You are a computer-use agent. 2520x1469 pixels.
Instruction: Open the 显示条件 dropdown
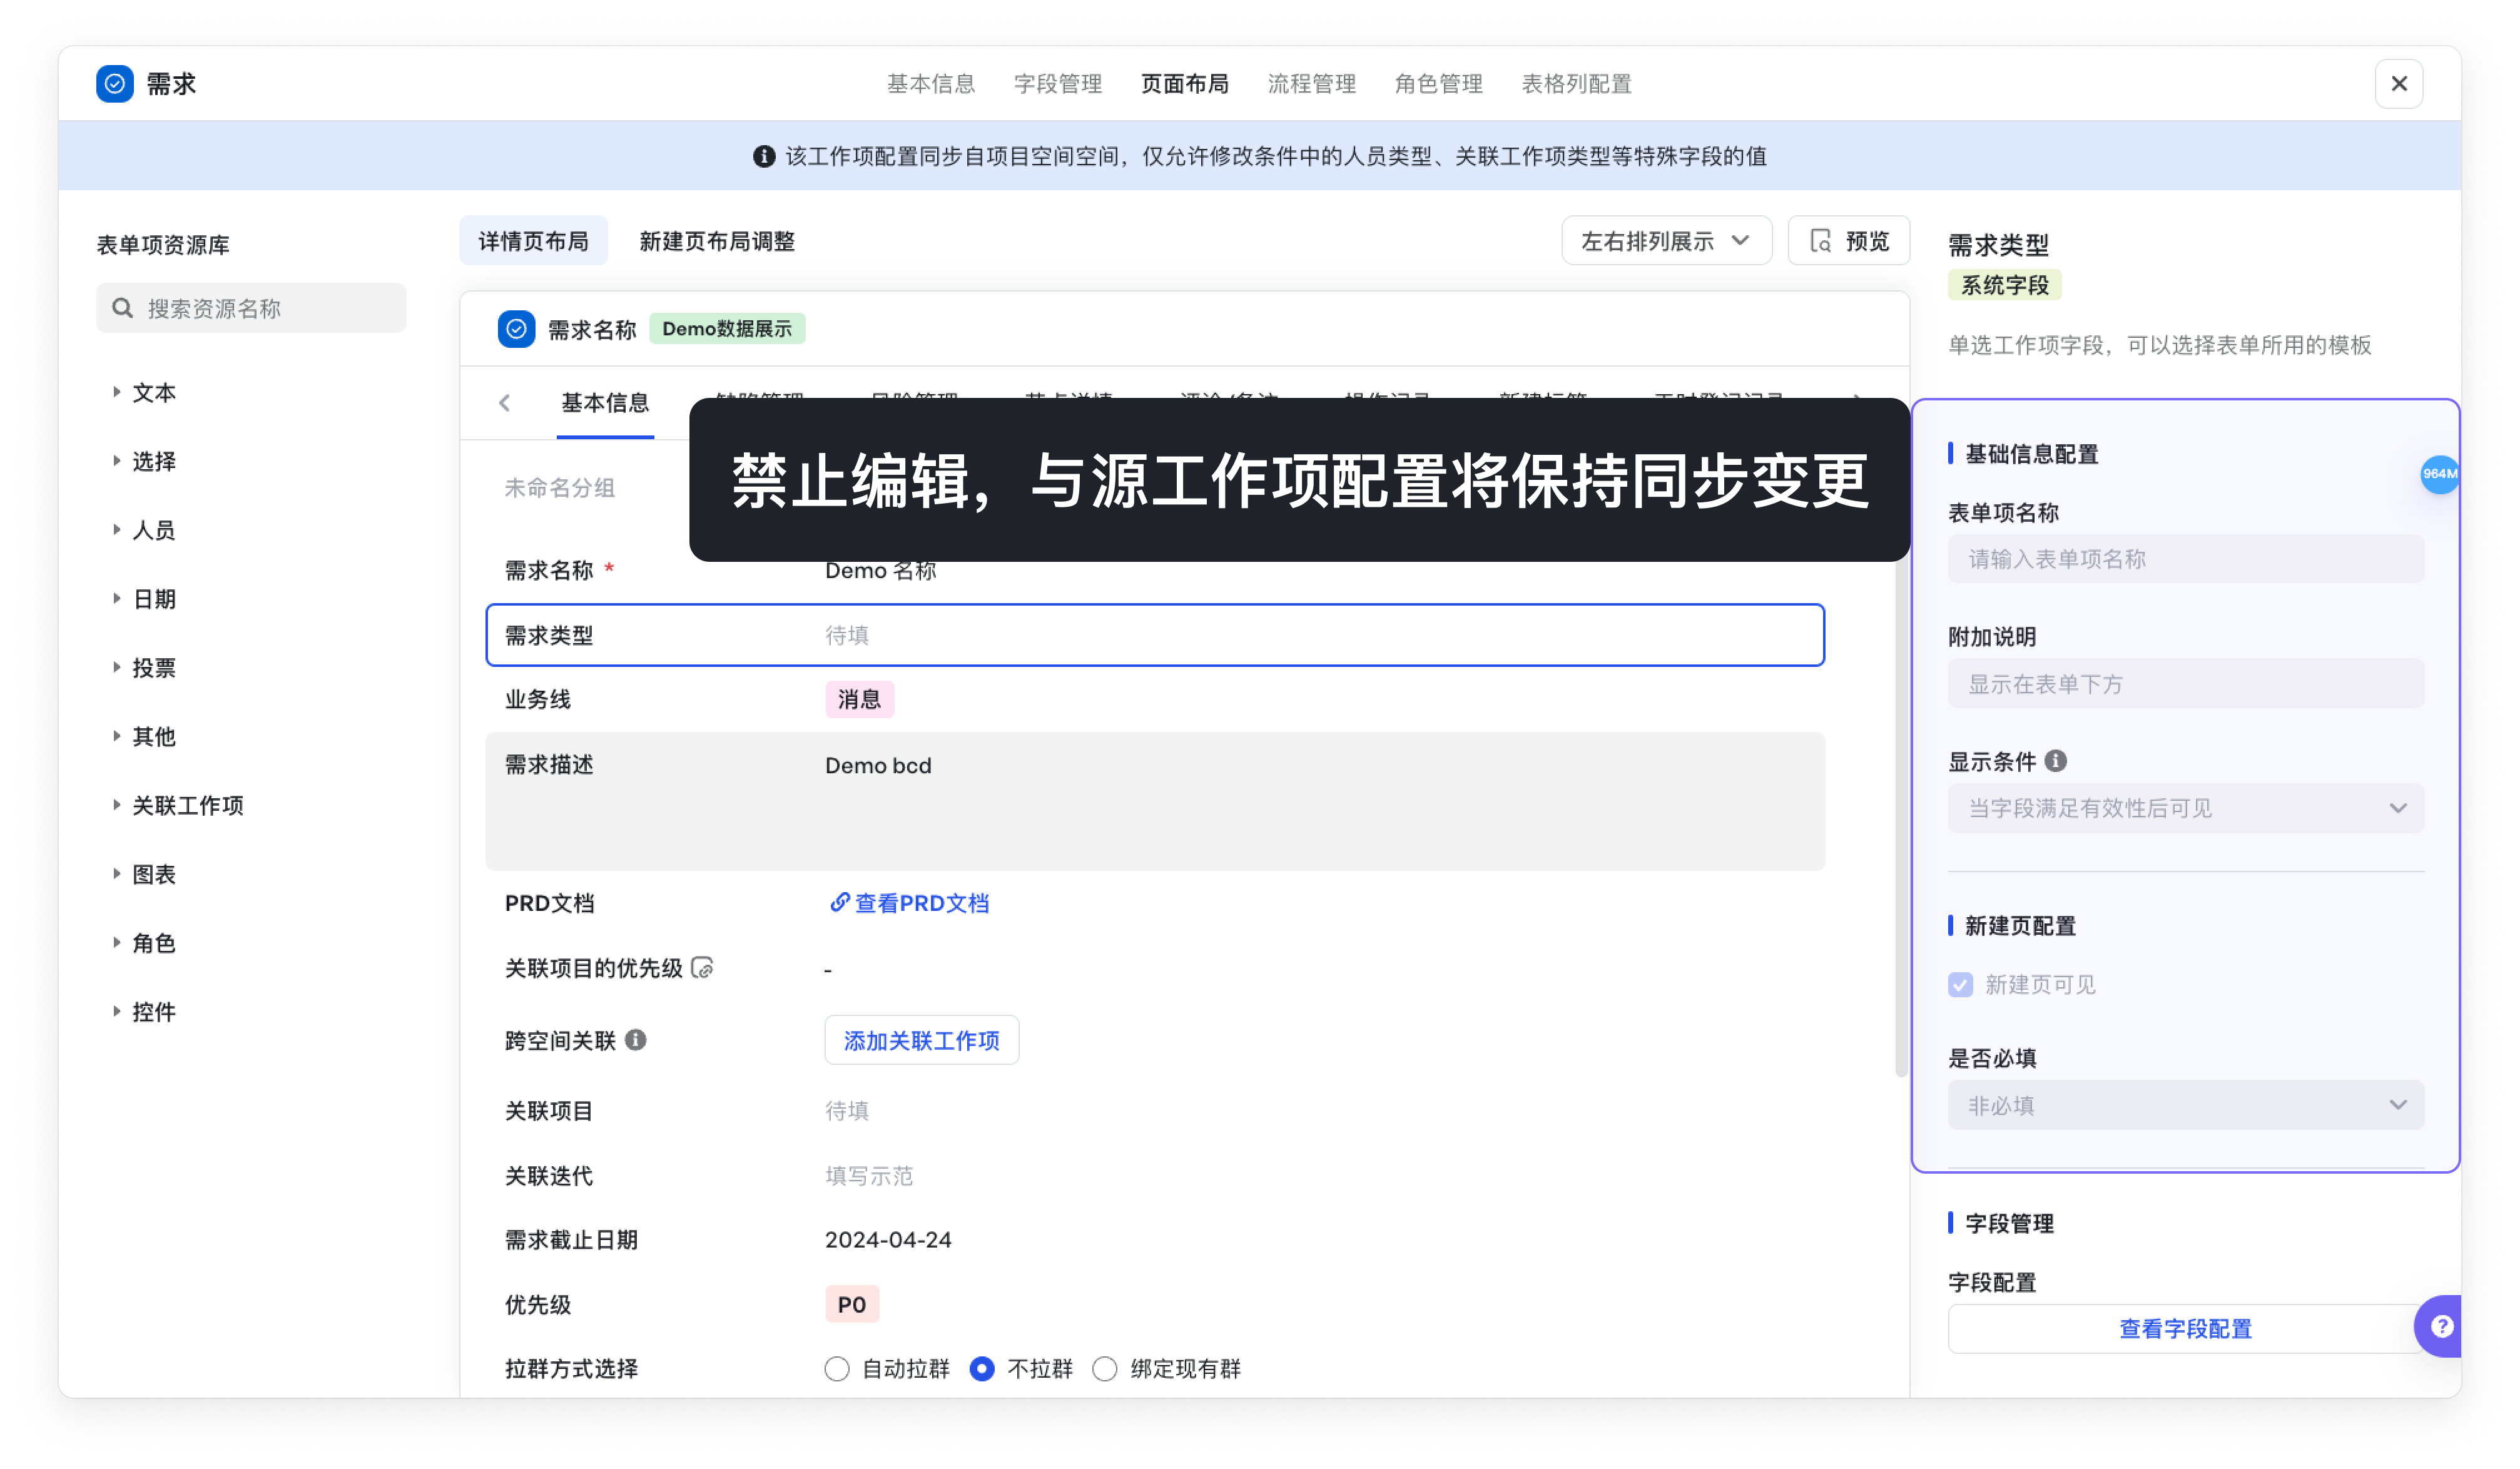pyautogui.click(x=2186, y=808)
